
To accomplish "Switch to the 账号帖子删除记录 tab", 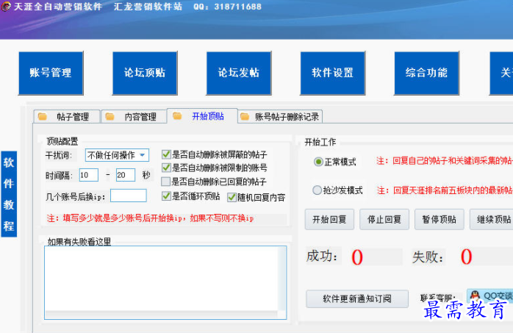I will [x=280, y=116].
